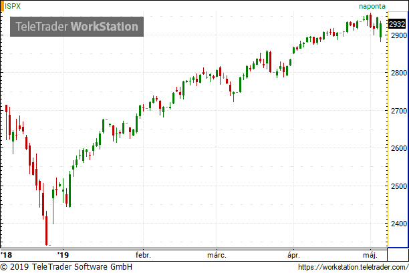Click the 2400 price axis label
409x273 pixels.
coord(399,224)
